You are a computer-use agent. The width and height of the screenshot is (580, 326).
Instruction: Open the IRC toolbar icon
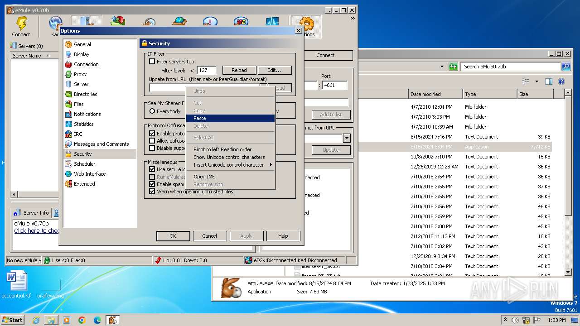pos(241,22)
